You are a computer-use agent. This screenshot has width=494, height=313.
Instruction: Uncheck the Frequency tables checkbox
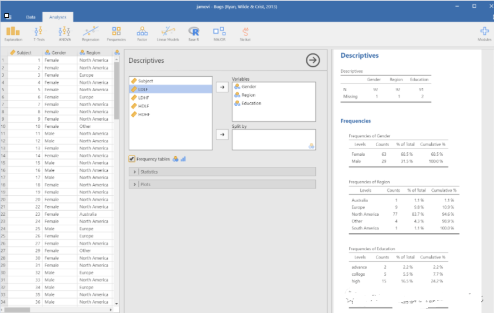click(x=132, y=159)
